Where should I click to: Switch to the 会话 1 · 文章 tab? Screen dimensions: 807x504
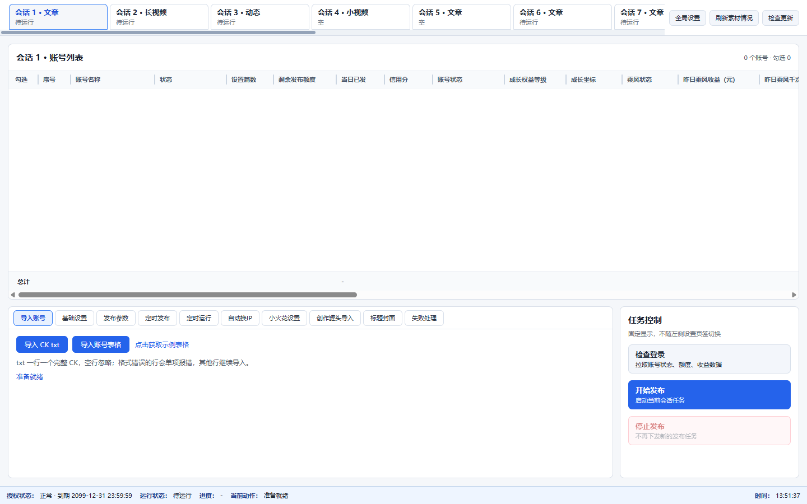click(58, 17)
